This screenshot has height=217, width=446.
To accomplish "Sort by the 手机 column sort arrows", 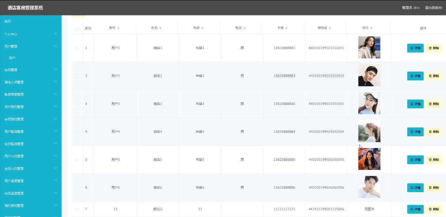I will 286,28.
